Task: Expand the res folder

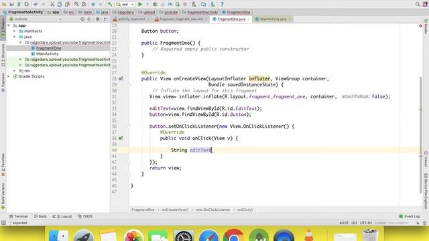Action: coord(15,71)
